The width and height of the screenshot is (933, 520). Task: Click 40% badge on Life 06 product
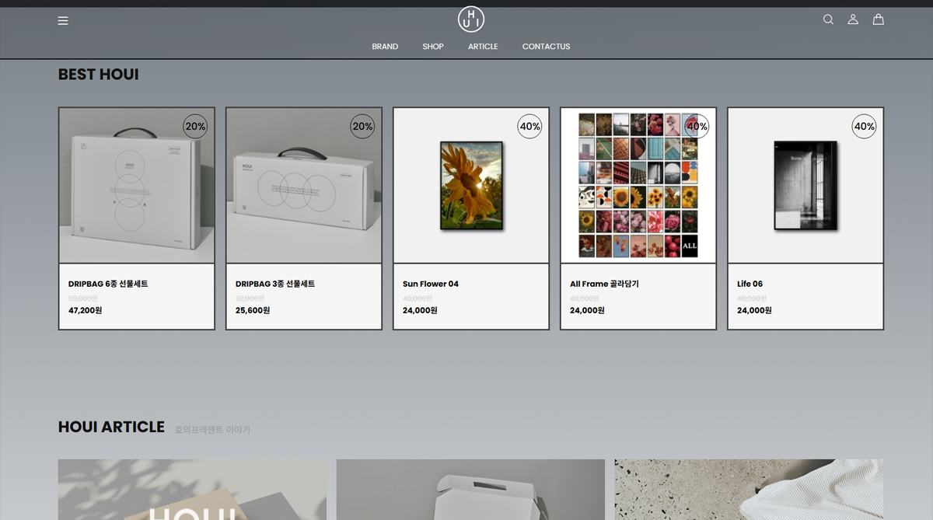[x=864, y=127]
